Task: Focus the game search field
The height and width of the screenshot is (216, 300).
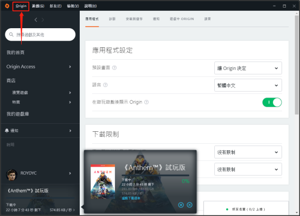Action: coord(40,35)
